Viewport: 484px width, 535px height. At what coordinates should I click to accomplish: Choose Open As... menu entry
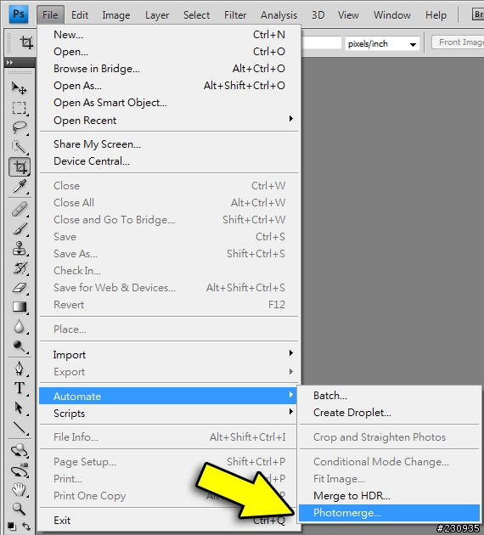point(169,86)
